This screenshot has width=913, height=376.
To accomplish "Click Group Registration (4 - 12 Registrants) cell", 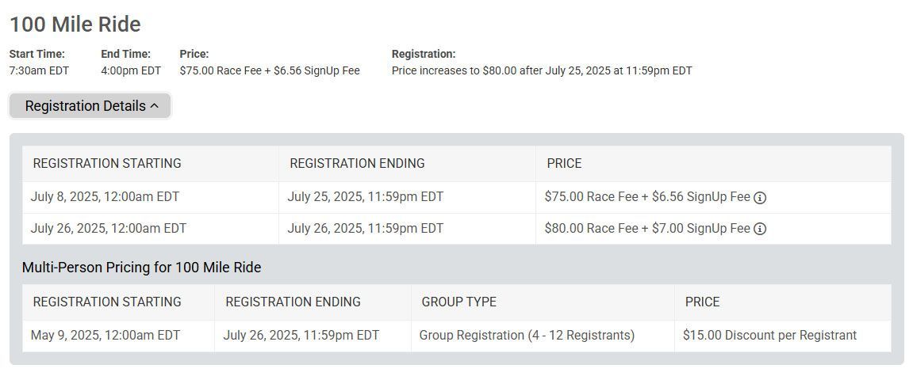I will [x=543, y=336].
